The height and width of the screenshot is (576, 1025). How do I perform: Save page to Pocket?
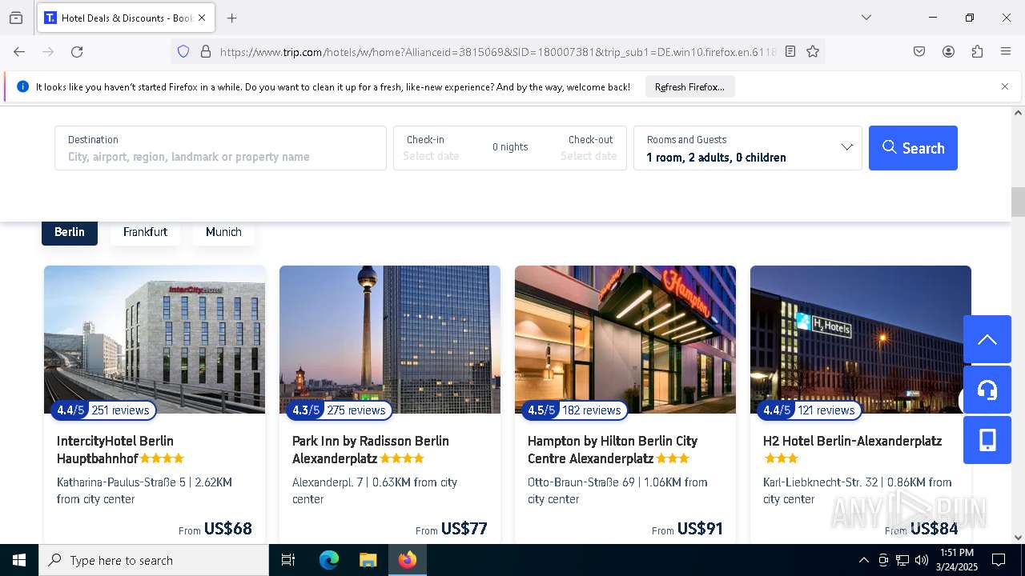coord(919,52)
